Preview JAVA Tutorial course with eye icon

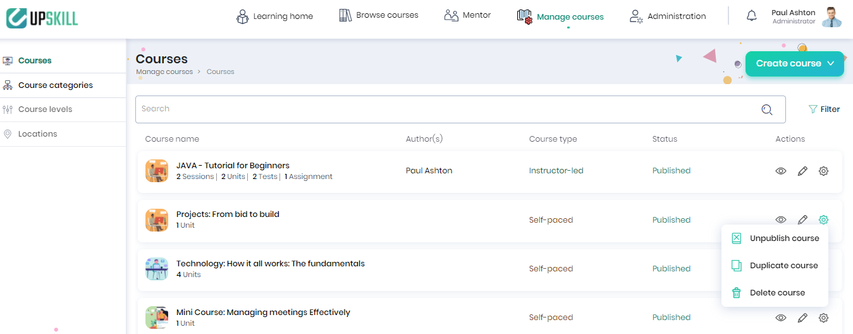781,171
